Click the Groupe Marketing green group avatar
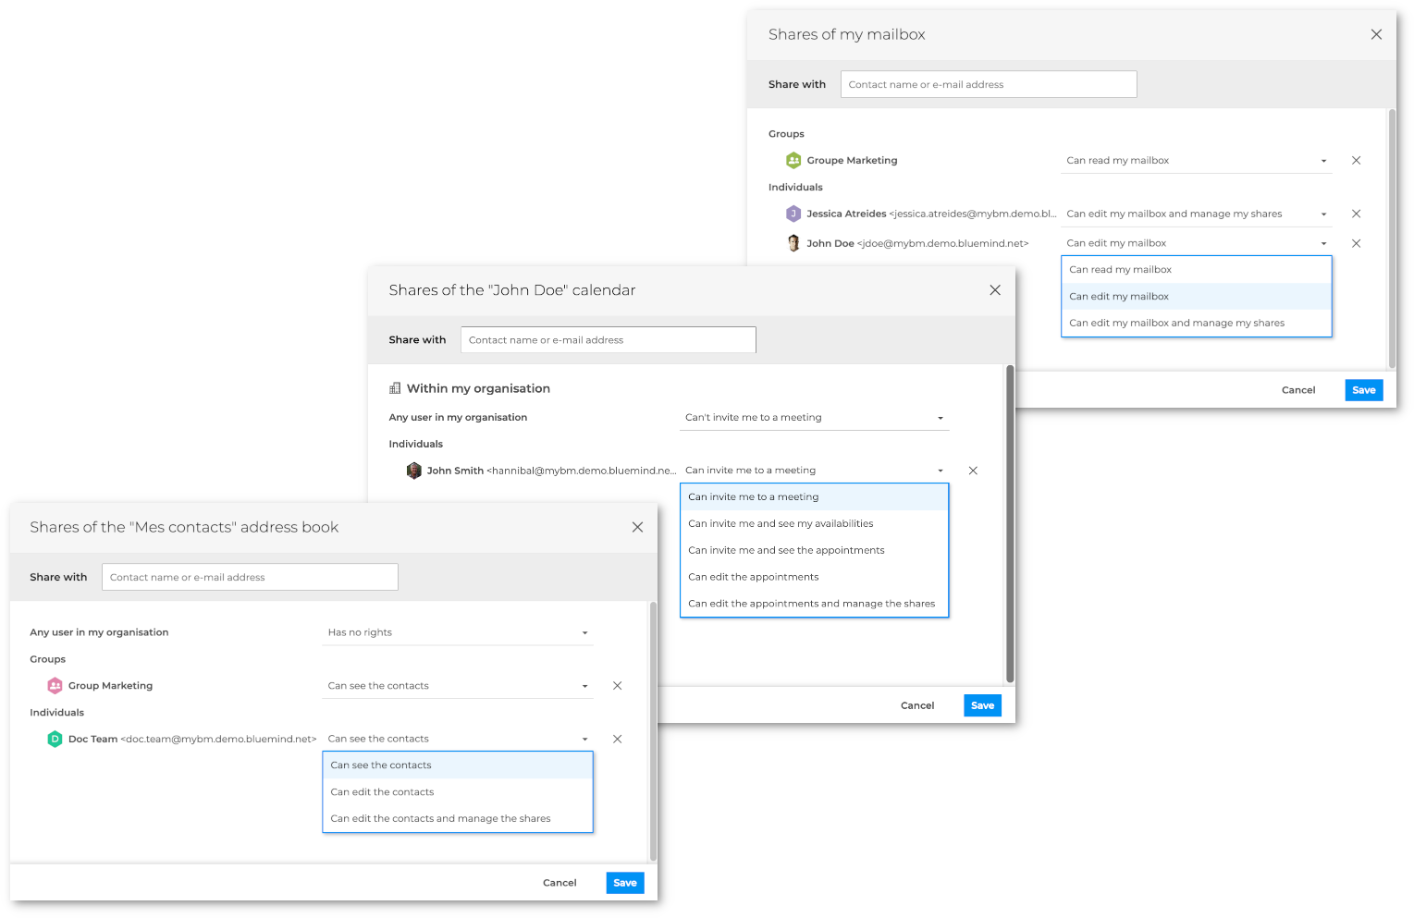This screenshot has width=1414, height=918. point(793,161)
